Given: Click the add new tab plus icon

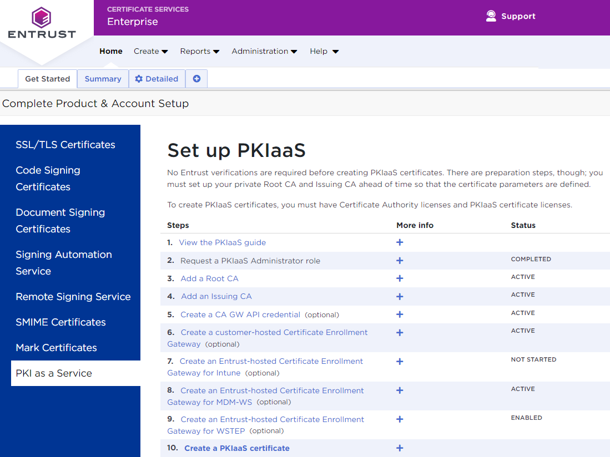Looking at the screenshot, I should pyautogui.click(x=196, y=79).
